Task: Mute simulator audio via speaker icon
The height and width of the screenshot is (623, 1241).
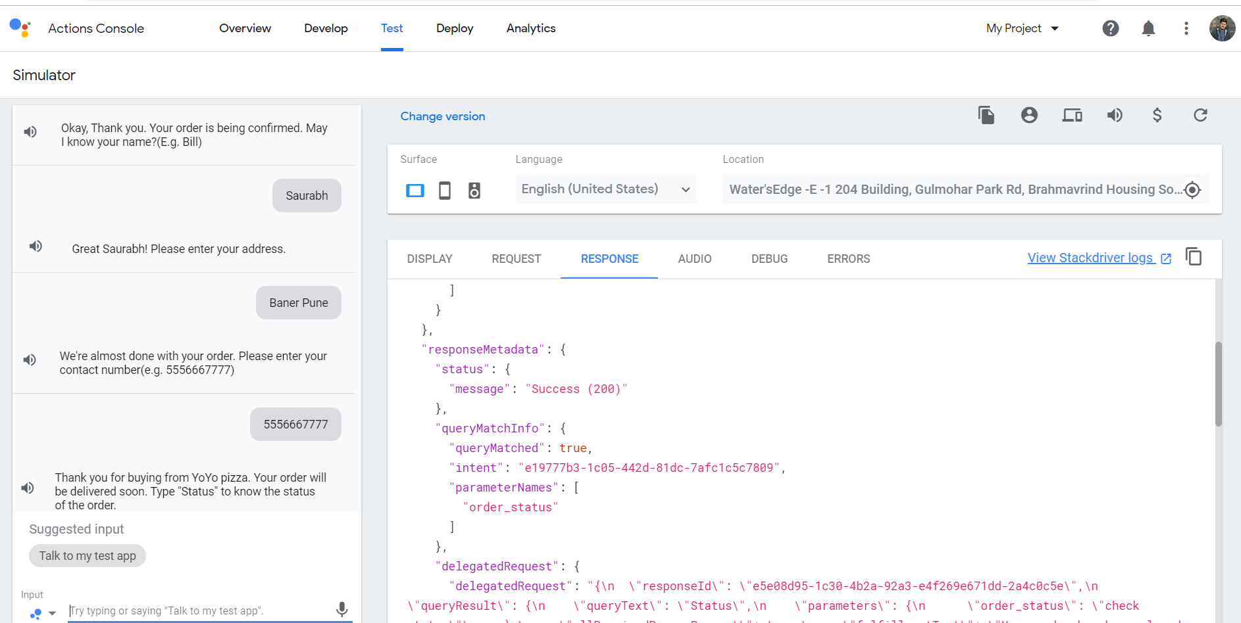Action: pyautogui.click(x=1115, y=115)
